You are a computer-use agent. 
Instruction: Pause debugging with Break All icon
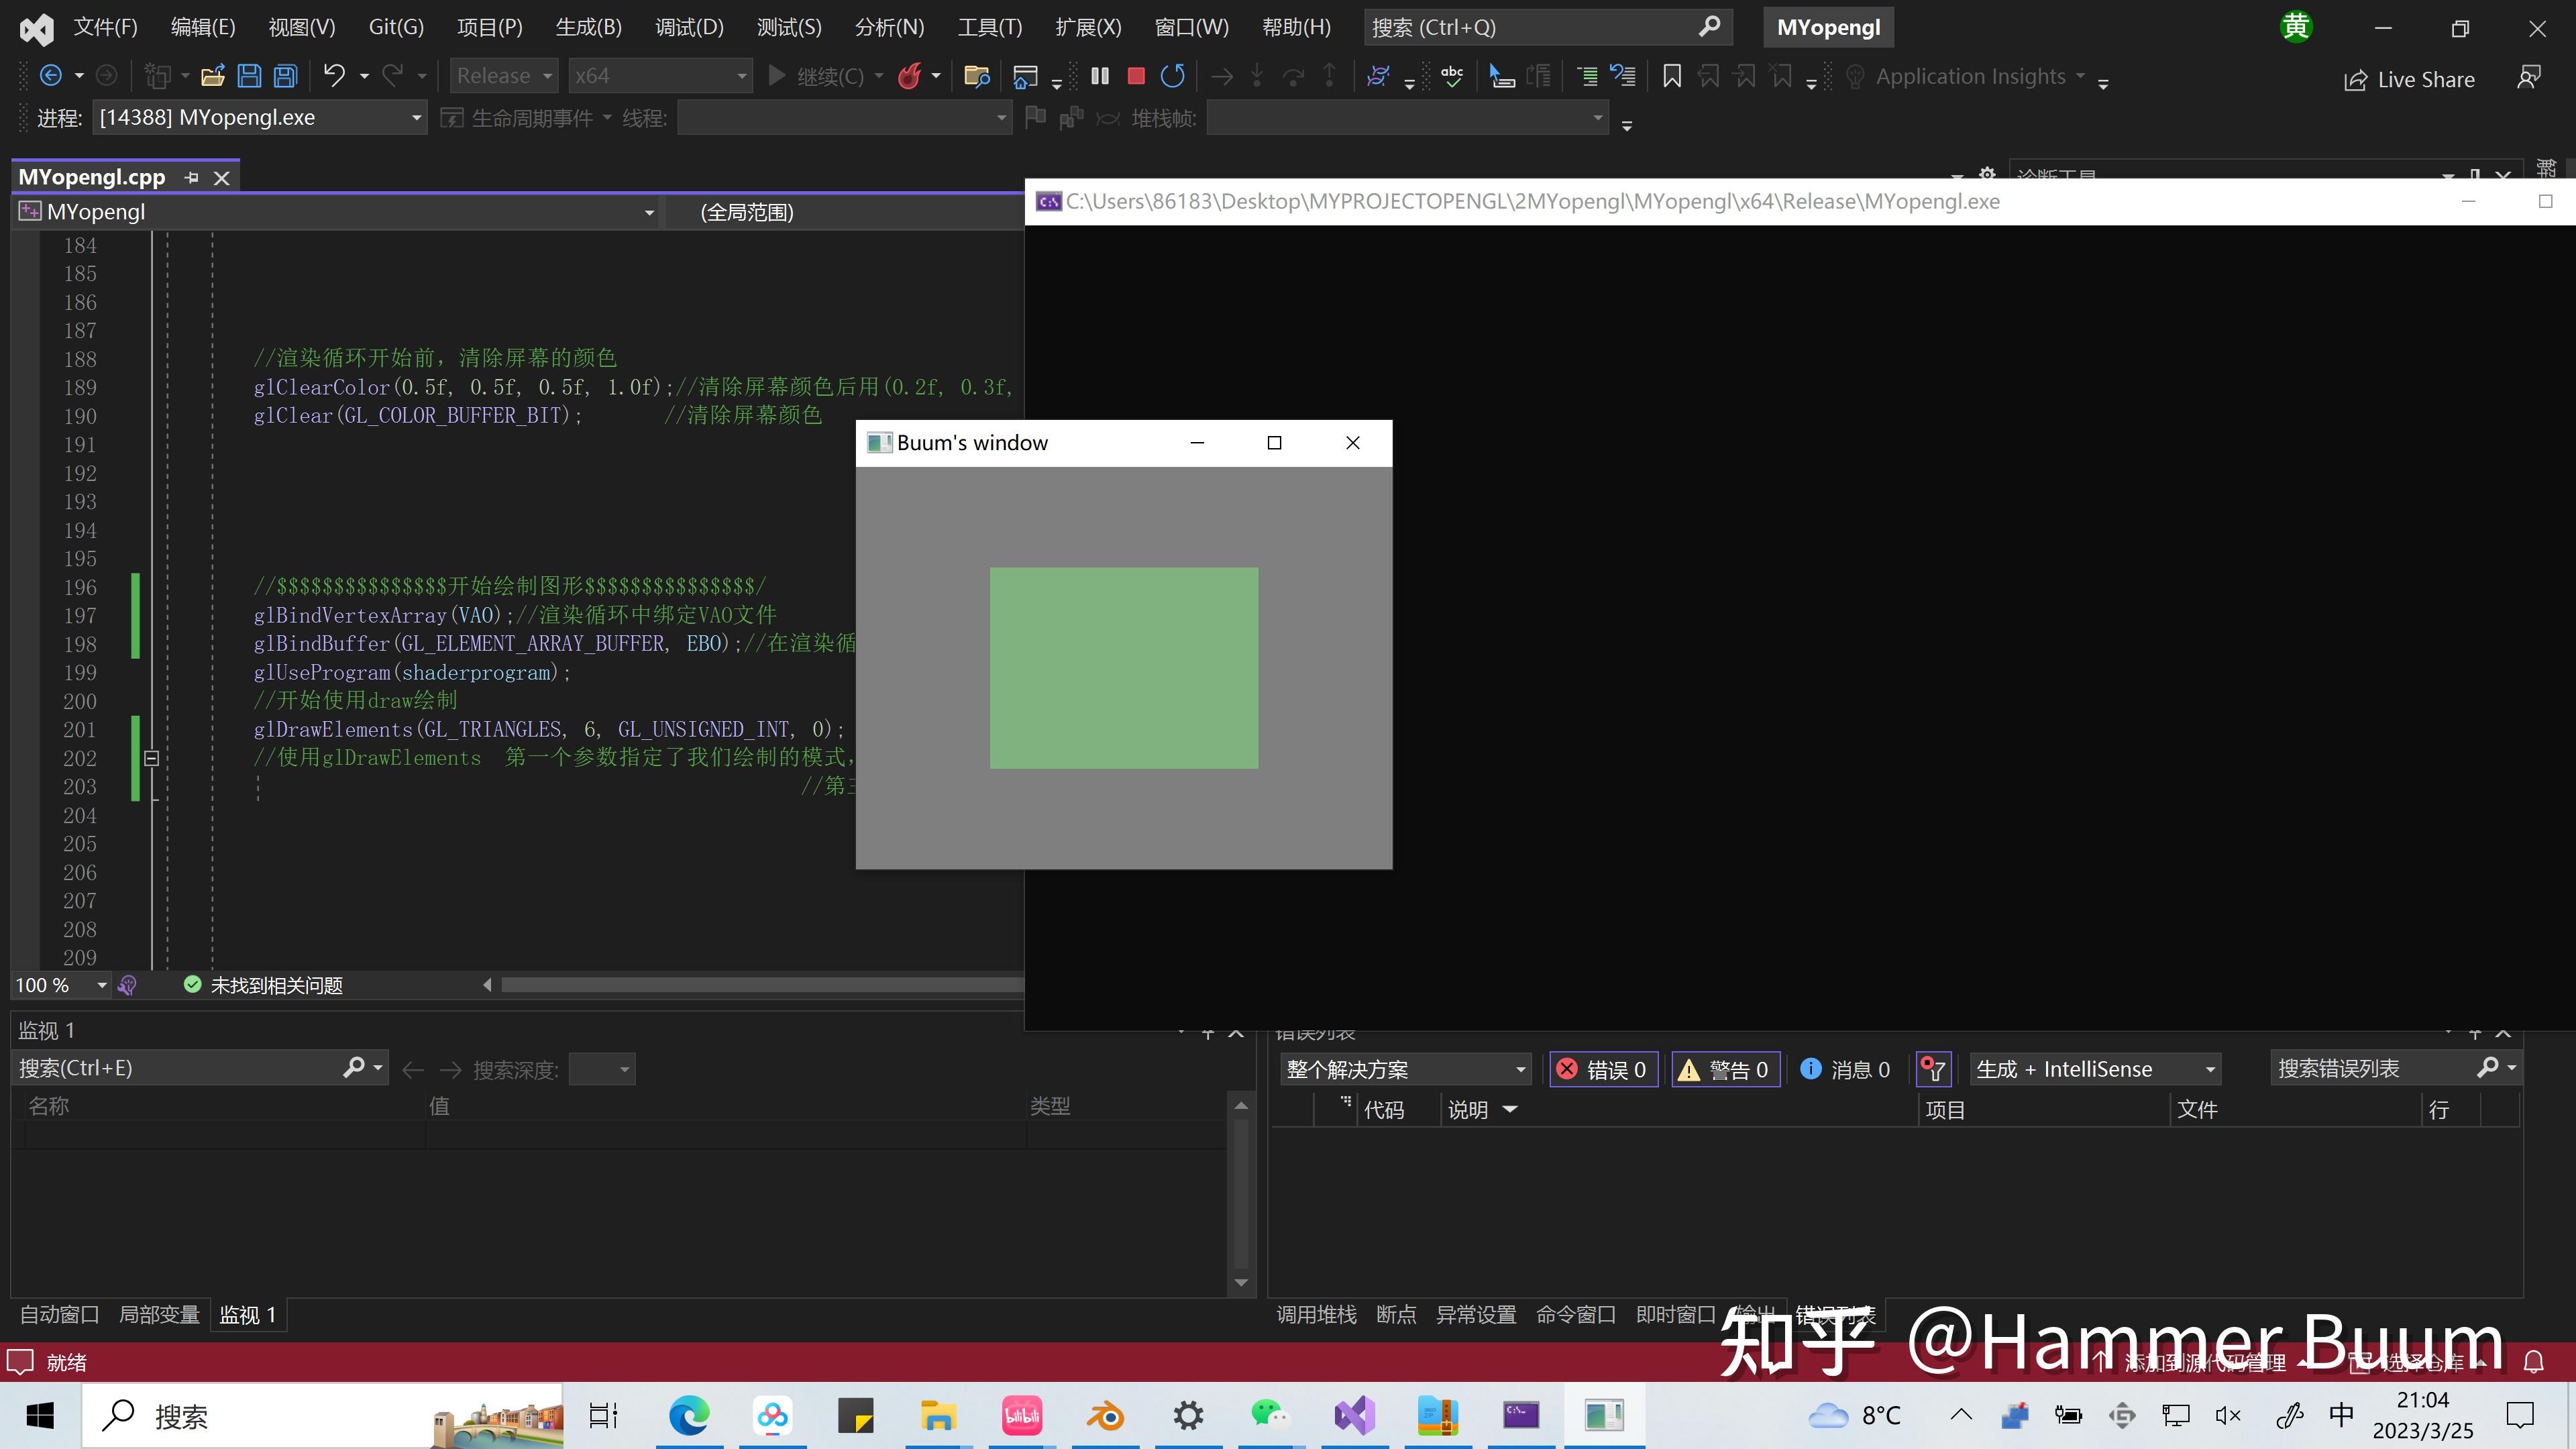pos(1099,75)
